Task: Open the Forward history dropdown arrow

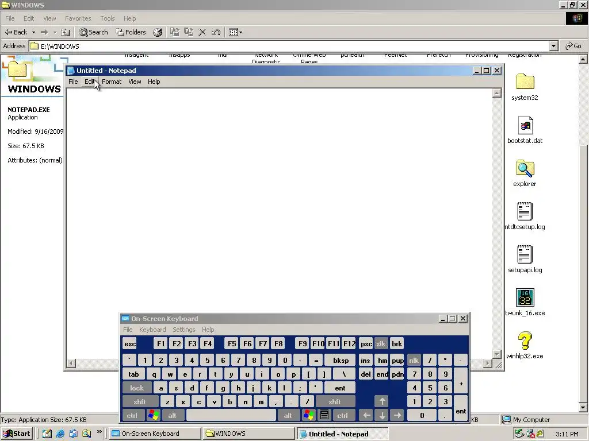Action: [x=55, y=32]
